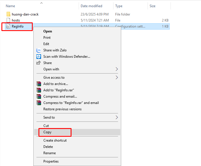Image resolution: width=201 pixels, height=166 pixels.
Task: Click WinRAR icon beside Compress to RegInfo.rar and email
Action: coord(39,103)
